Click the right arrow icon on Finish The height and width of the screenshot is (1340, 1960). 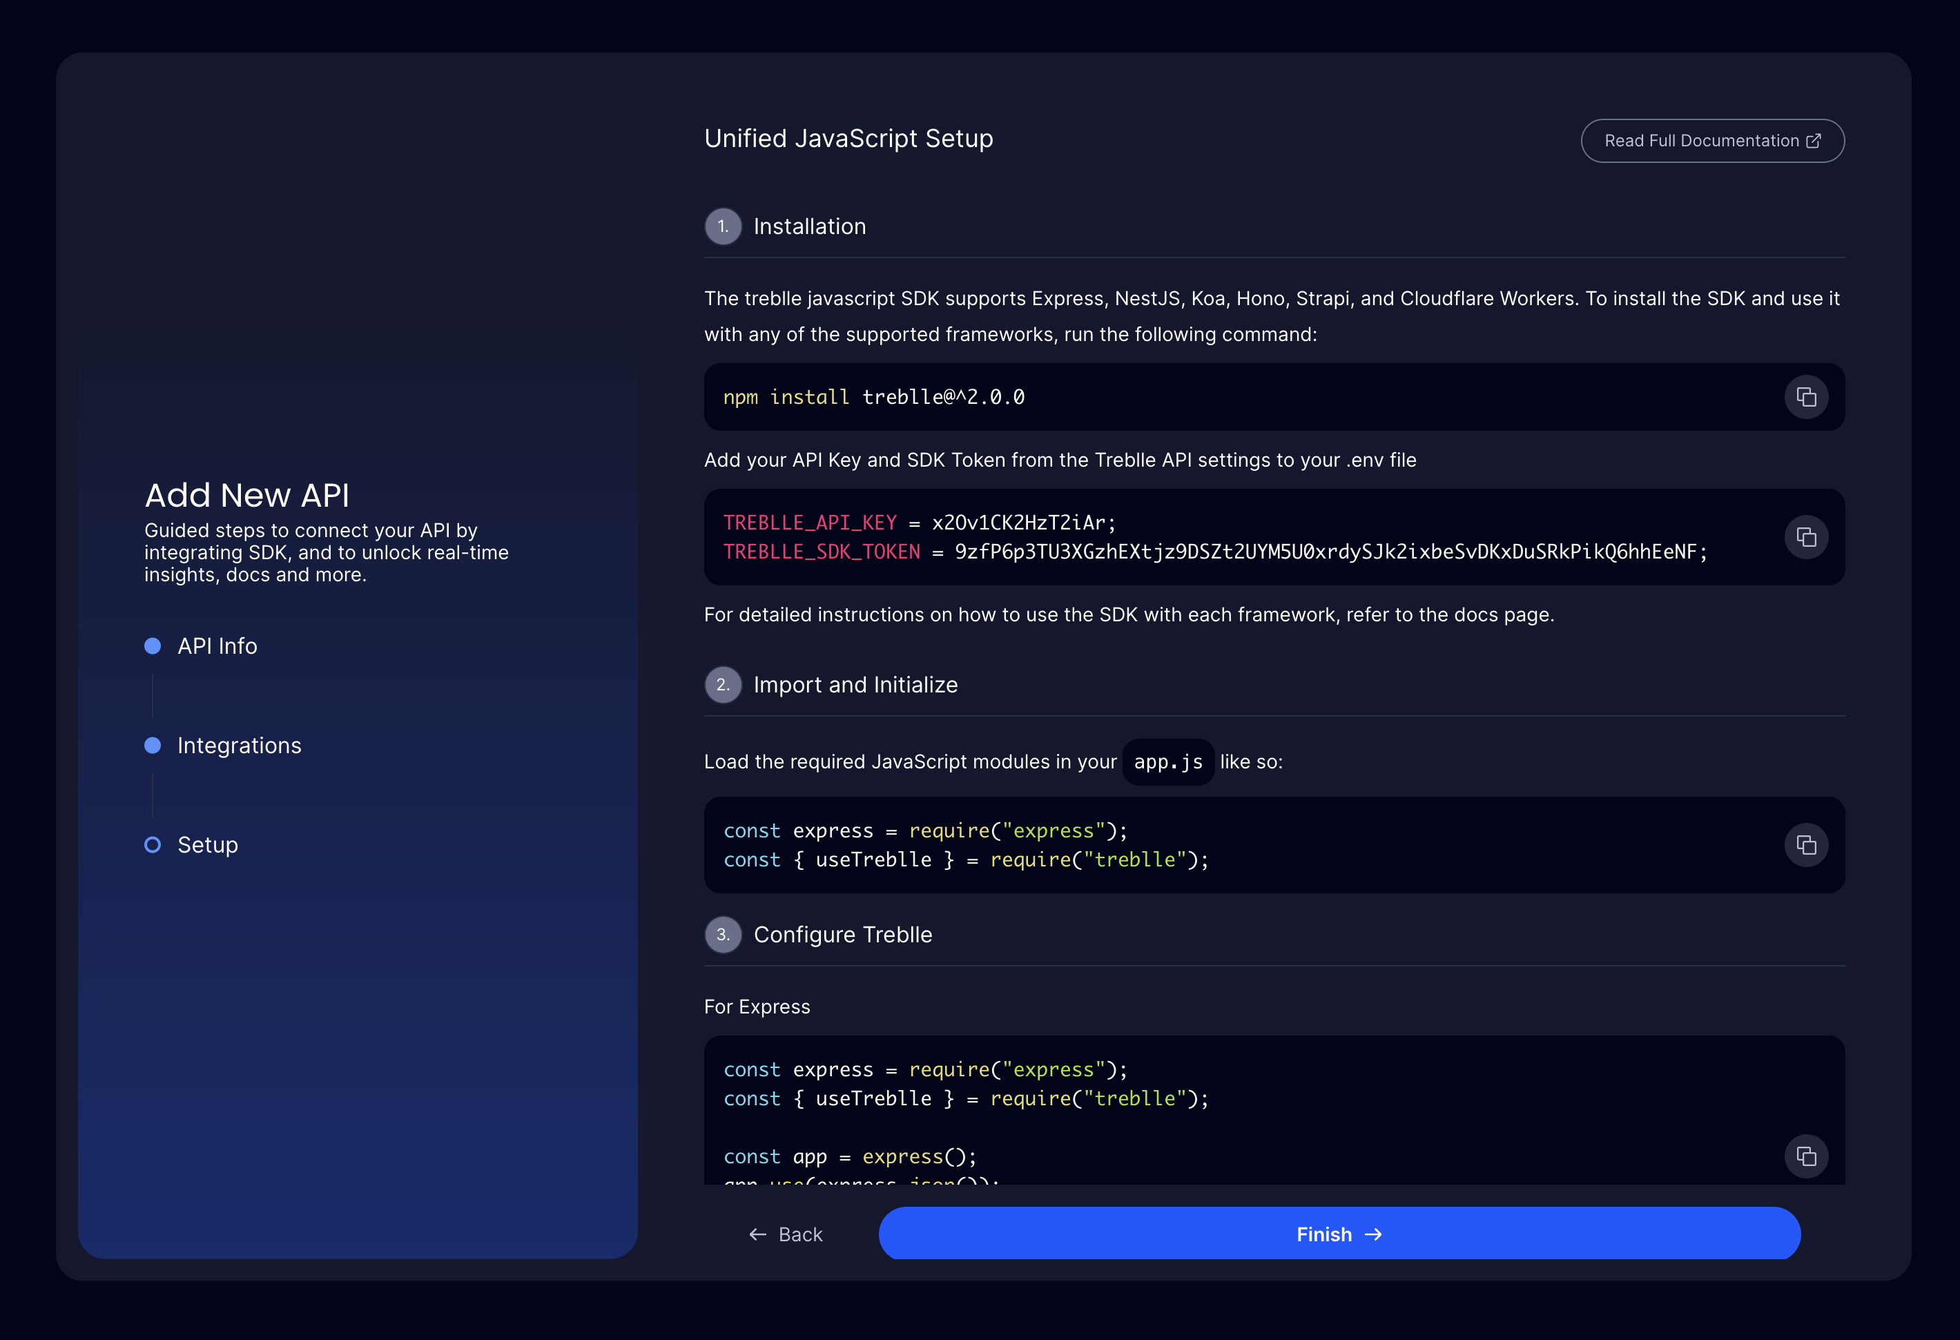pyautogui.click(x=1374, y=1234)
